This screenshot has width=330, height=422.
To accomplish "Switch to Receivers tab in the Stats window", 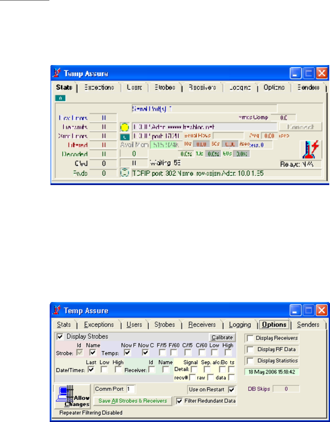I will (x=202, y=88).
